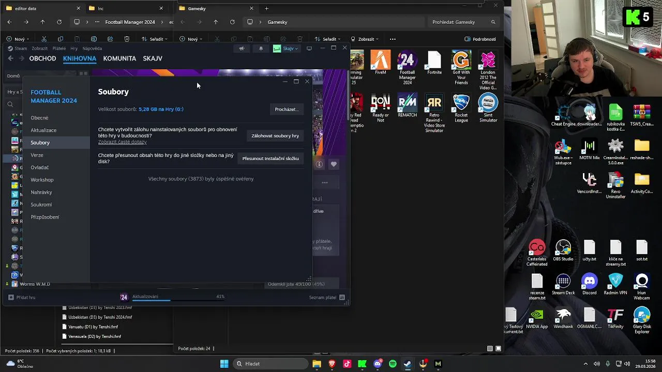Open the FiveM desktop icon
The image size is (662, 372).
[x=381, y=63]
